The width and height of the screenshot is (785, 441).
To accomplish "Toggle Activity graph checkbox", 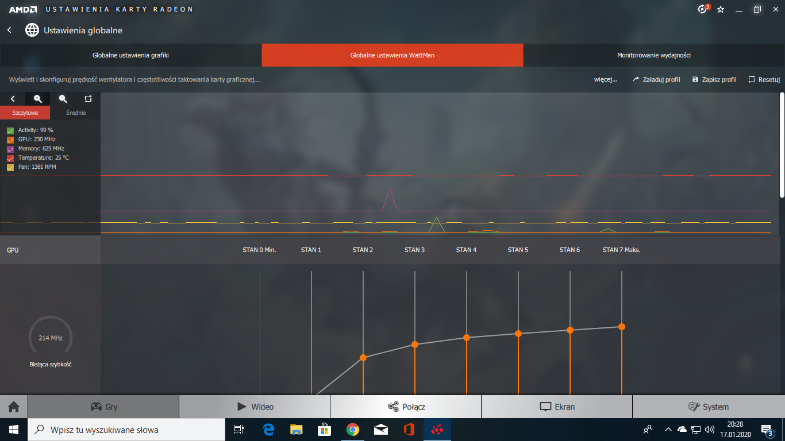I will [10, 130].
